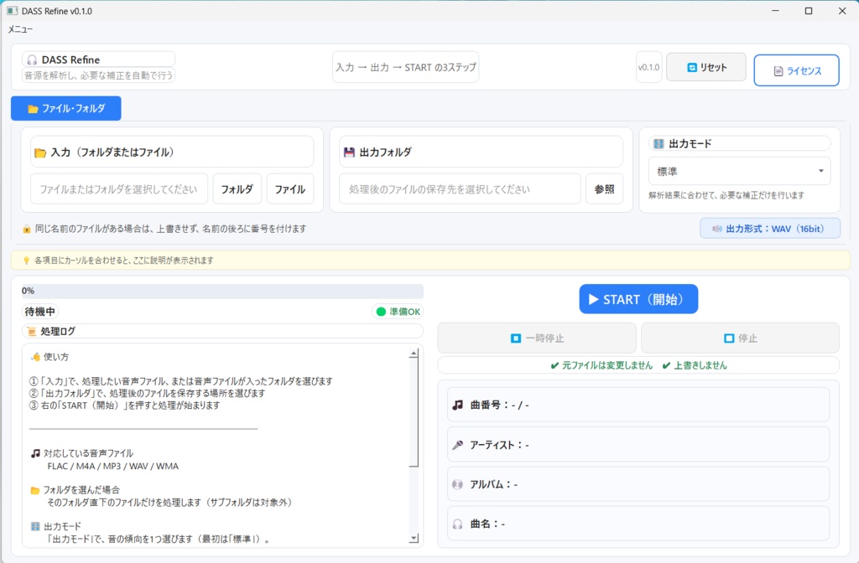Click the input path field ファイルまたはフォルダを選択してください
859x563 pixels.
(x=119, y=189)
